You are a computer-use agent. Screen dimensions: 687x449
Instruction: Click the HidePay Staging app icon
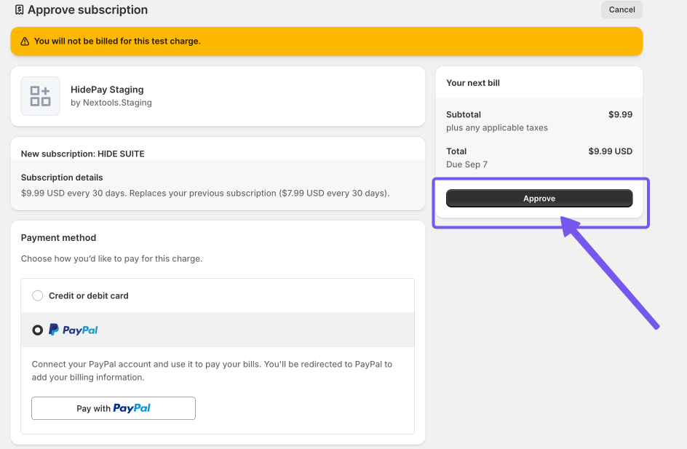41,96
